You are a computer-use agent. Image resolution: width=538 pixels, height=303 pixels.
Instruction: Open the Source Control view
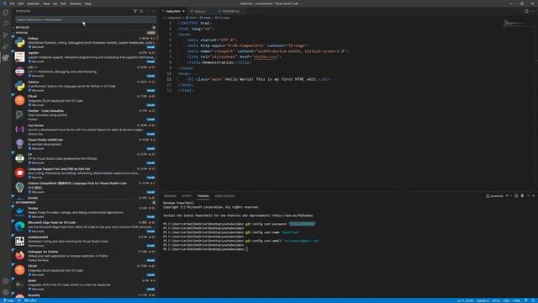6,35
